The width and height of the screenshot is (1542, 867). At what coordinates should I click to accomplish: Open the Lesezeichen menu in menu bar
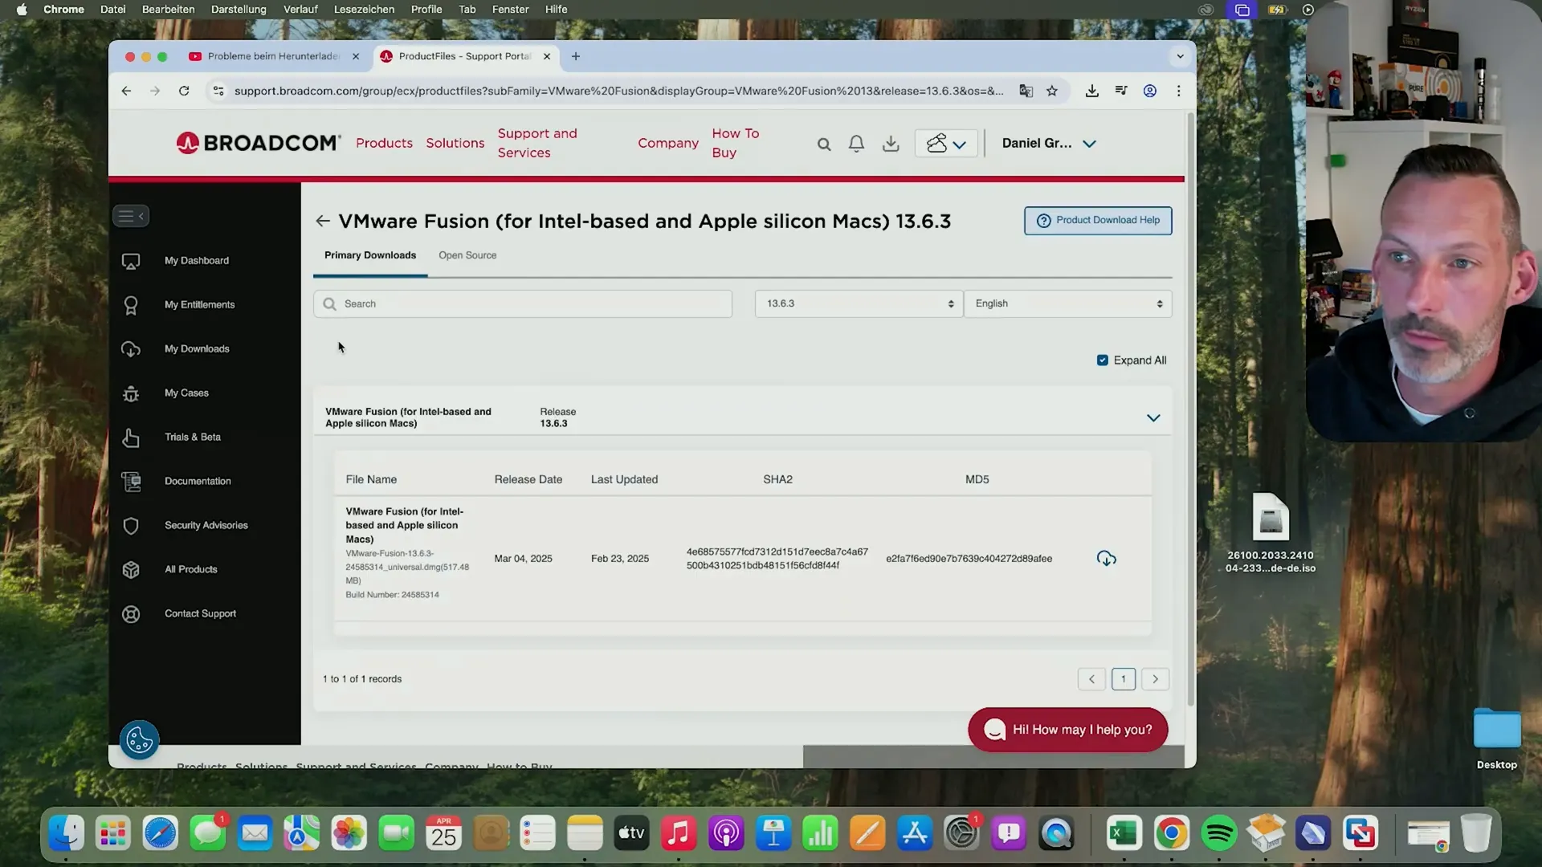(364, 10)
